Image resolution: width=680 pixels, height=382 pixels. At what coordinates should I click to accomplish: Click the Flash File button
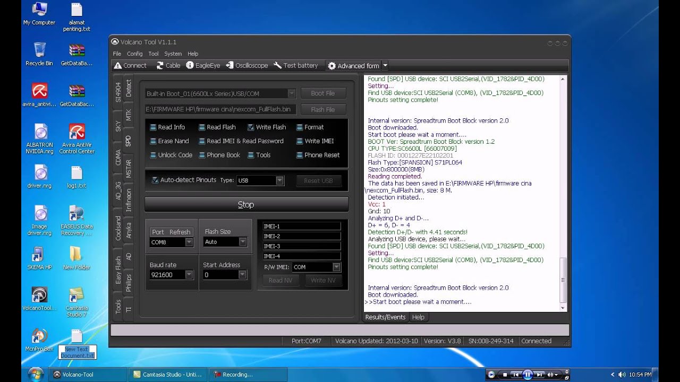tap(323, 110)
